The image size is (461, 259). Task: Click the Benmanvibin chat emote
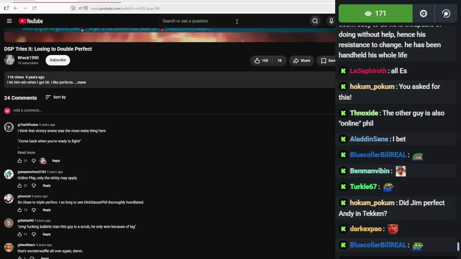(400, 171)
